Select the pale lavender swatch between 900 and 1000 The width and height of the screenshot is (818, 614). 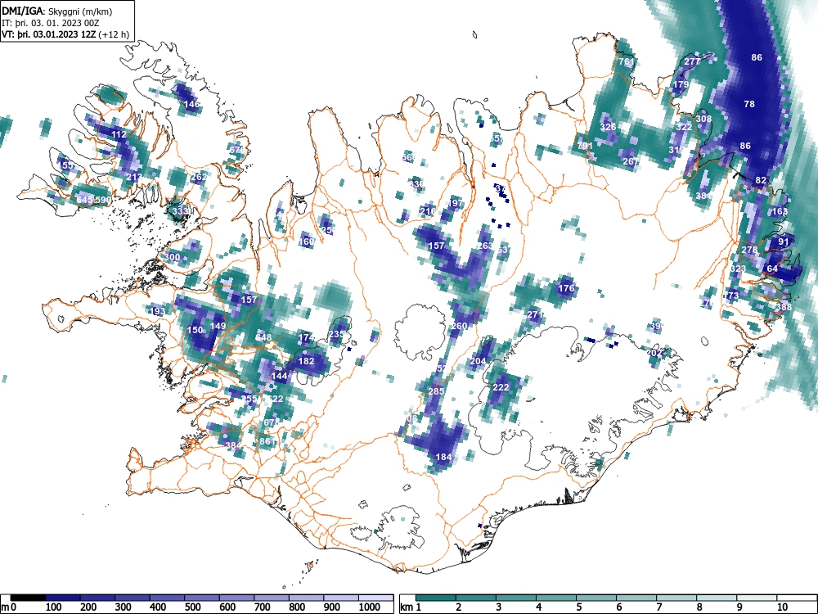click(341, 598)
